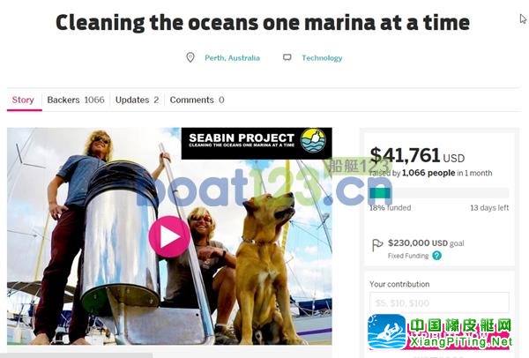Open the Fixed Funding help question icon
The height and width of the screenshot is (358, 529).
[x=437, y=256]
